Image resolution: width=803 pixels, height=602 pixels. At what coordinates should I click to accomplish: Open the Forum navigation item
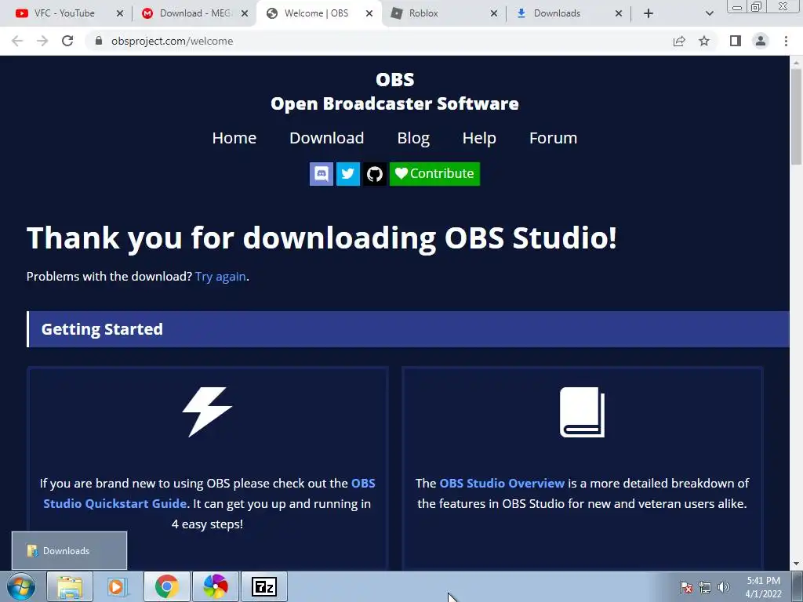coord(553,138)
